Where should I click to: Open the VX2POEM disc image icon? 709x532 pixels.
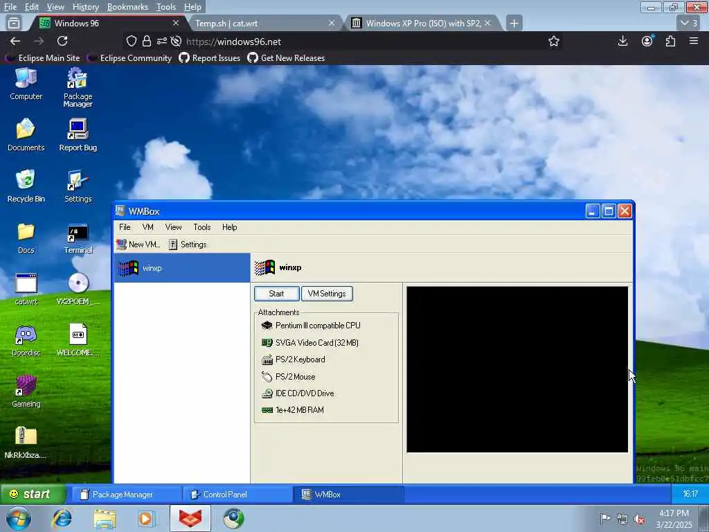[78, 289]
